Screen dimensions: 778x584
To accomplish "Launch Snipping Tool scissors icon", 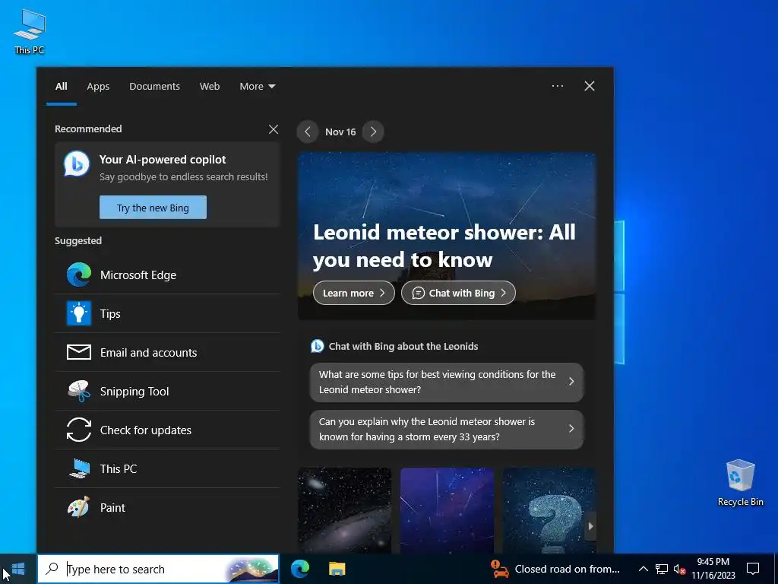I will click(79, 391).
